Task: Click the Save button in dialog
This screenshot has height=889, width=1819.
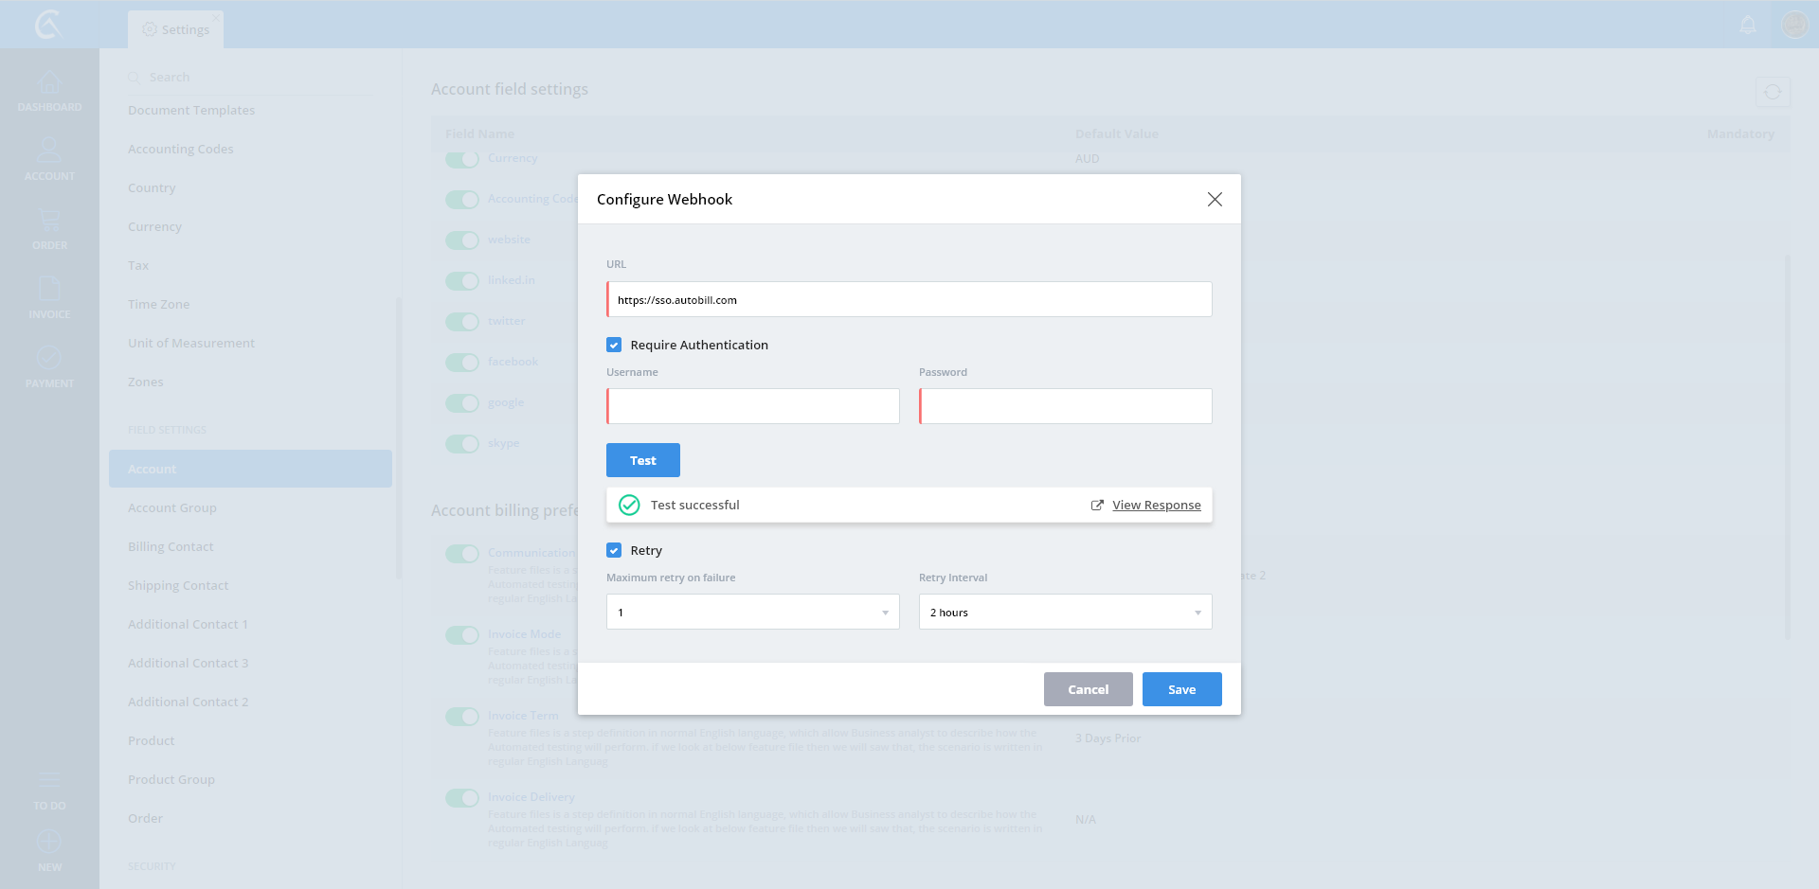Action: coord(1181,689)
